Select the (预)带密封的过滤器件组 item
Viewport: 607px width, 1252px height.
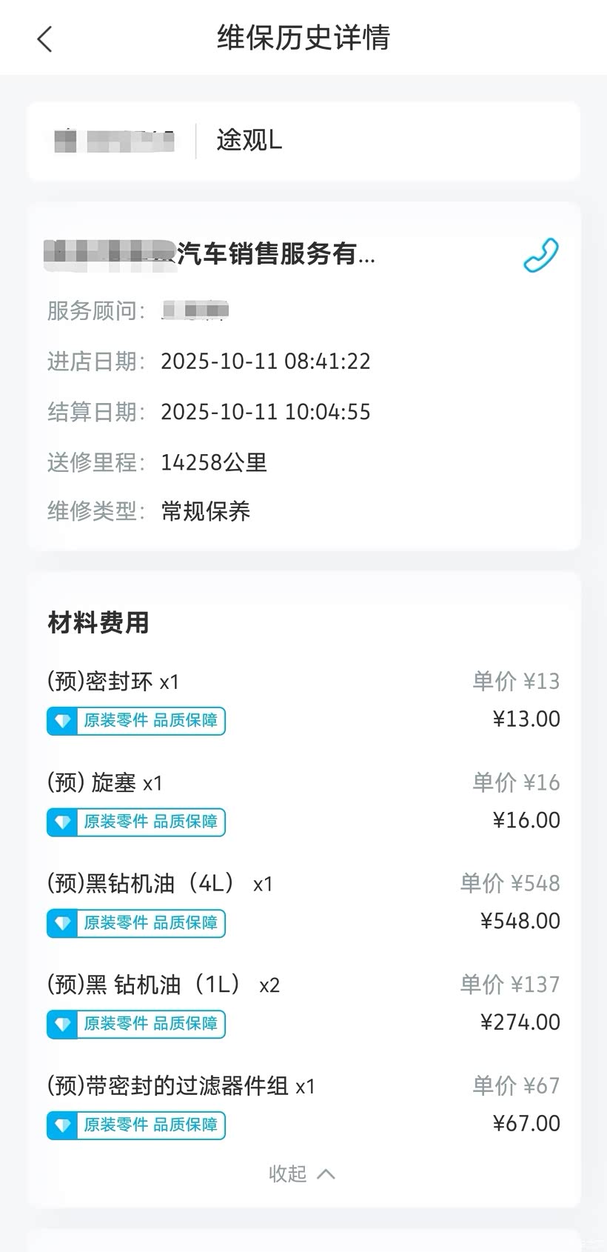[x=181, y=1086]
